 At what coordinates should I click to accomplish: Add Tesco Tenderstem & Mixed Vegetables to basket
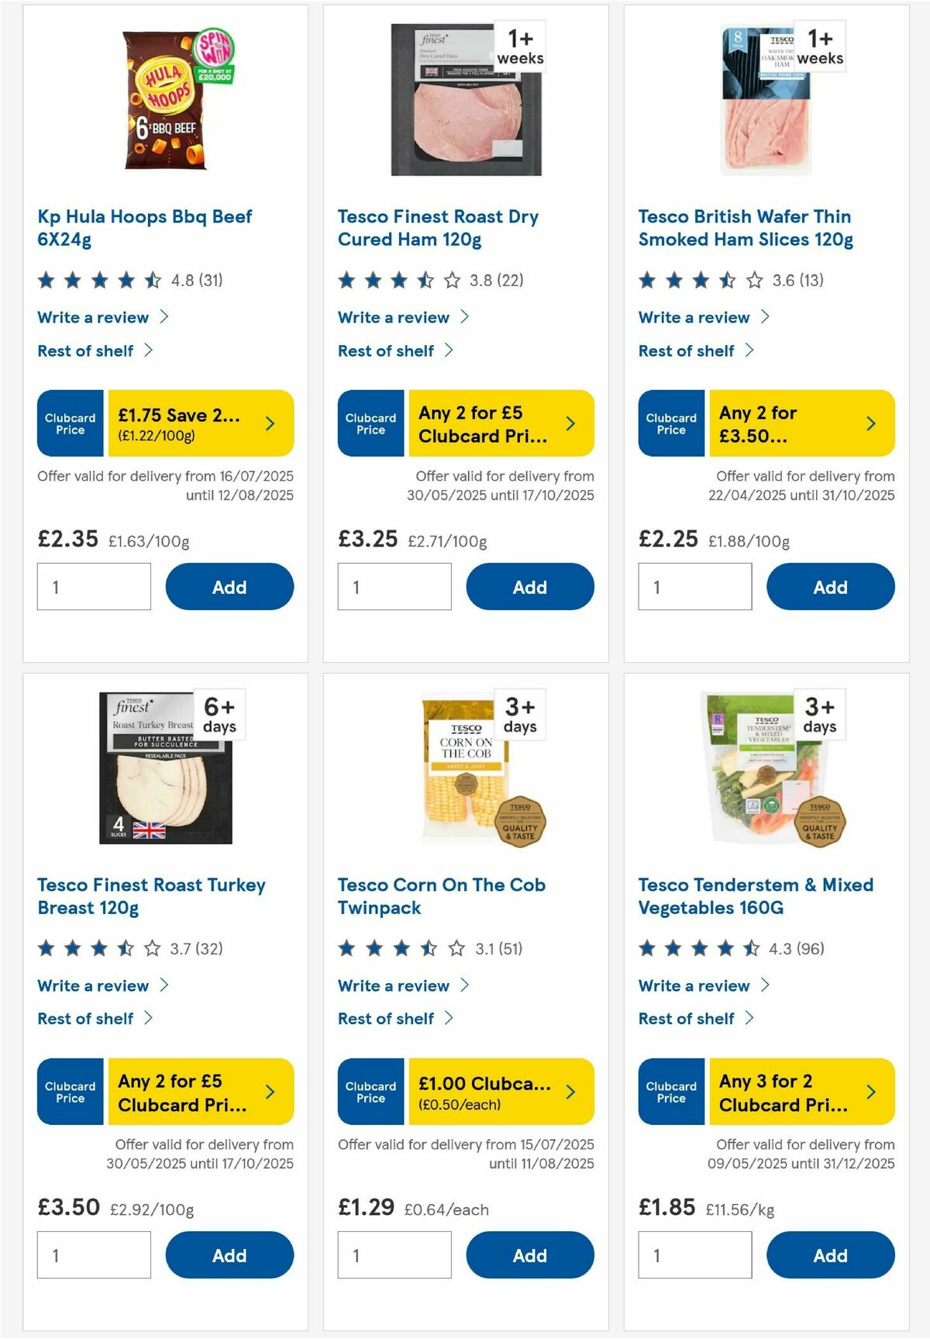830,1255
